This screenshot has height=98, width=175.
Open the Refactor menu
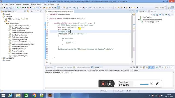pyautogui.click(x=19, y=4)
